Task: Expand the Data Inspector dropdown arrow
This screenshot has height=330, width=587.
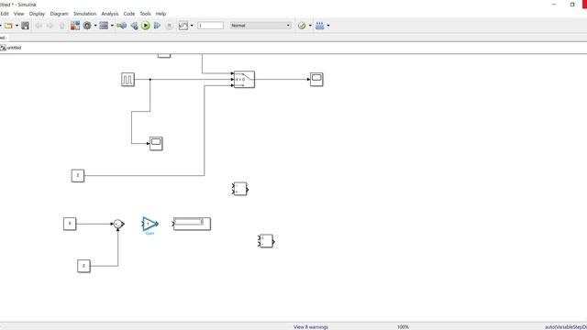Action: 192,26
